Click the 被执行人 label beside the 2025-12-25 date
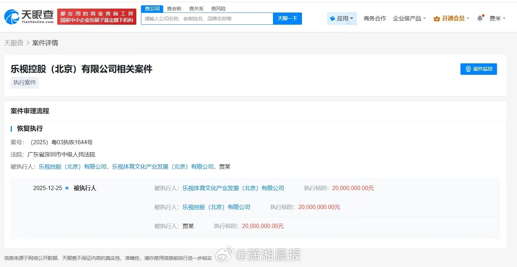Image resolution: width=517 pixels, height=267 pixels. (85, 188)
